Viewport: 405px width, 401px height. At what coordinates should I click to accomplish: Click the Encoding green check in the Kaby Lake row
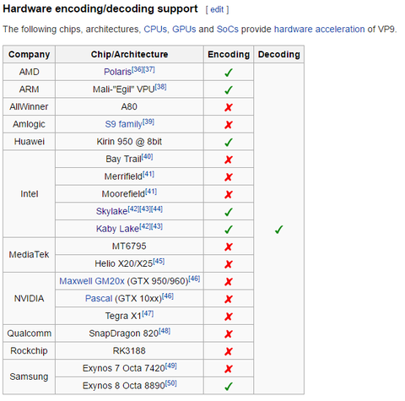pos(229,229)
